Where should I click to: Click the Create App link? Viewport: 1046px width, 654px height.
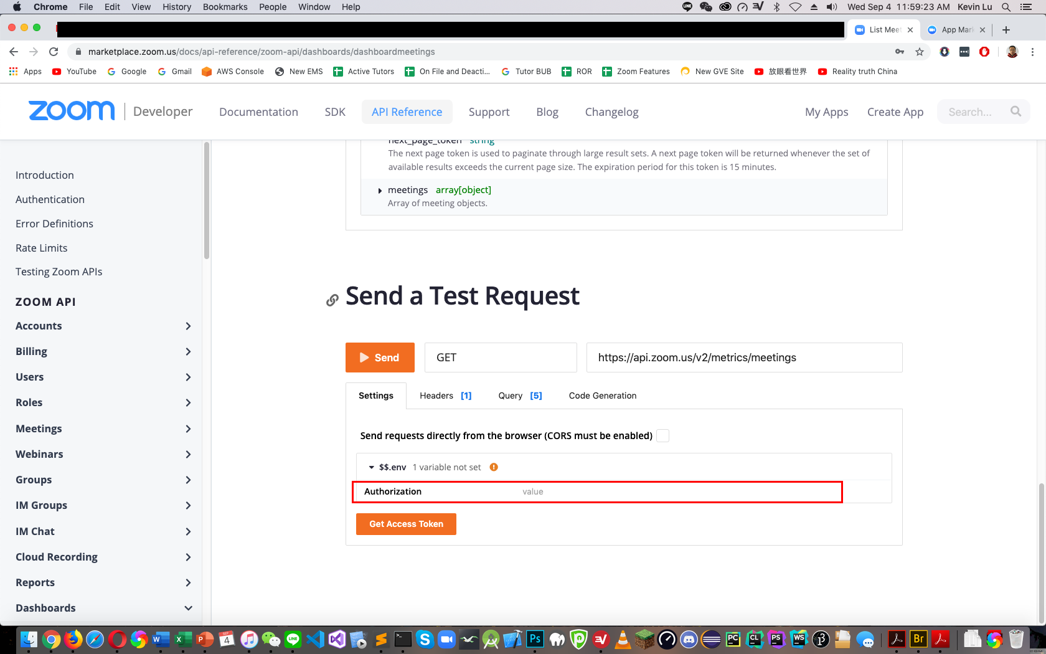pos(895,112)
